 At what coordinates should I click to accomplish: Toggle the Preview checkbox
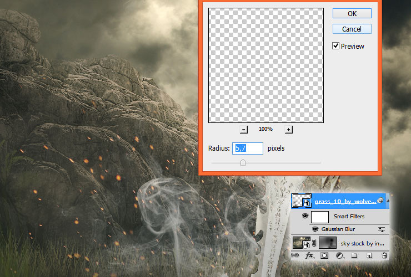335,46
